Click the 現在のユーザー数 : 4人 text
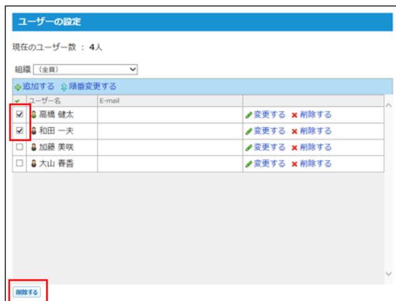This screenshot has height=301, width=396. point(57,48)
